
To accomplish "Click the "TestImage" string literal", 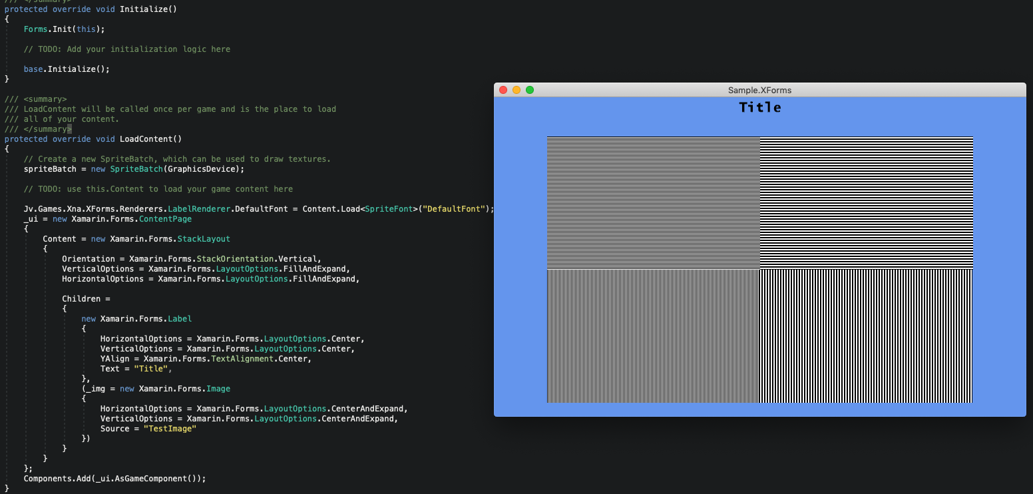I will (170, 429).
